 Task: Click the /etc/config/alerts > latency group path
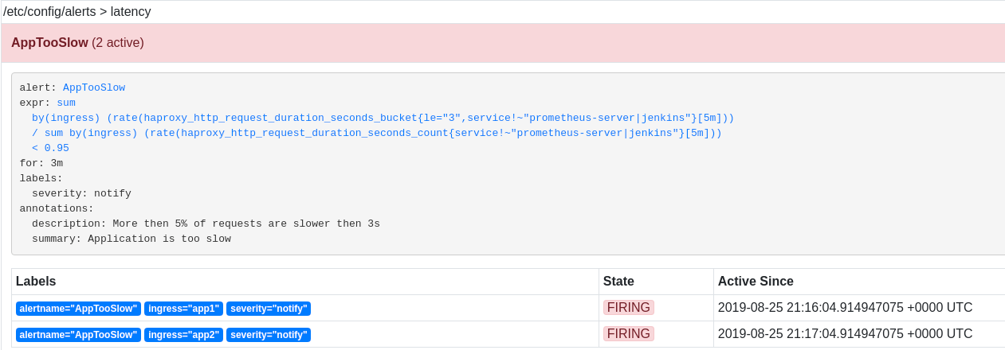pos(77,12)
